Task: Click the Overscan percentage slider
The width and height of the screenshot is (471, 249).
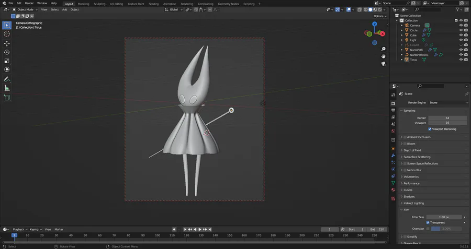Action: 446,229
